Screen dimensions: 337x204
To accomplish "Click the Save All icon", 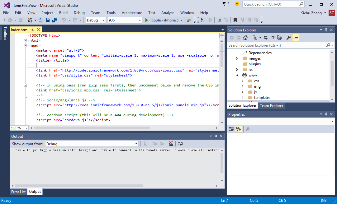I will [x=55, y=20].
